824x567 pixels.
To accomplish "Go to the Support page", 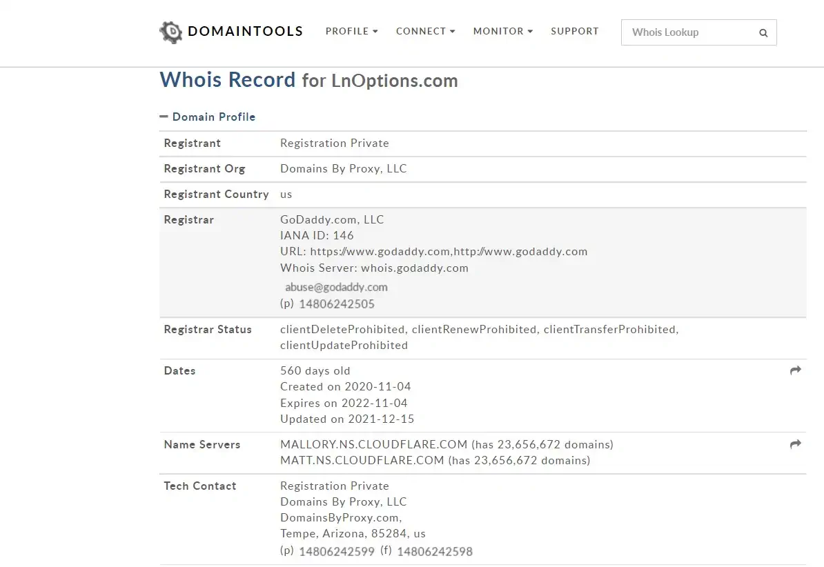I will pyautogui.click(x=575, y=32).
